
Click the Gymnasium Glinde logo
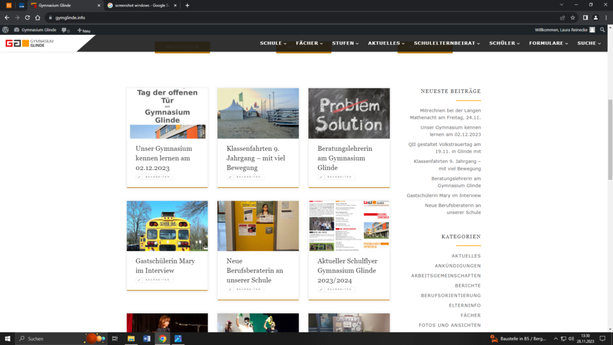pyautogui.click(x=30, y=43)
